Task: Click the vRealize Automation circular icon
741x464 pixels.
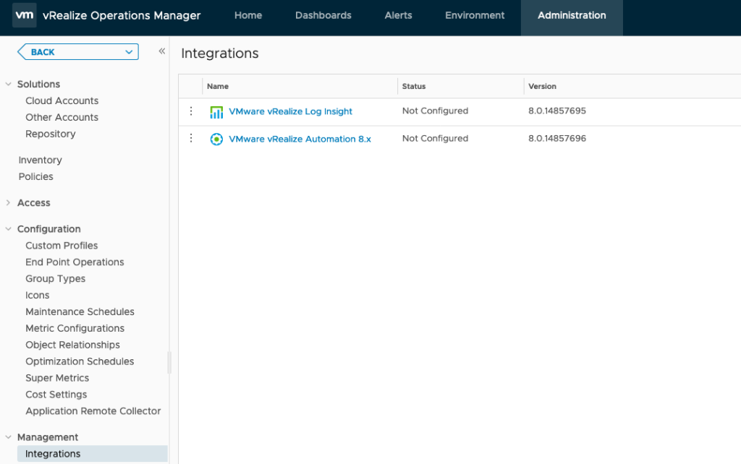Action: click(216, 139)
